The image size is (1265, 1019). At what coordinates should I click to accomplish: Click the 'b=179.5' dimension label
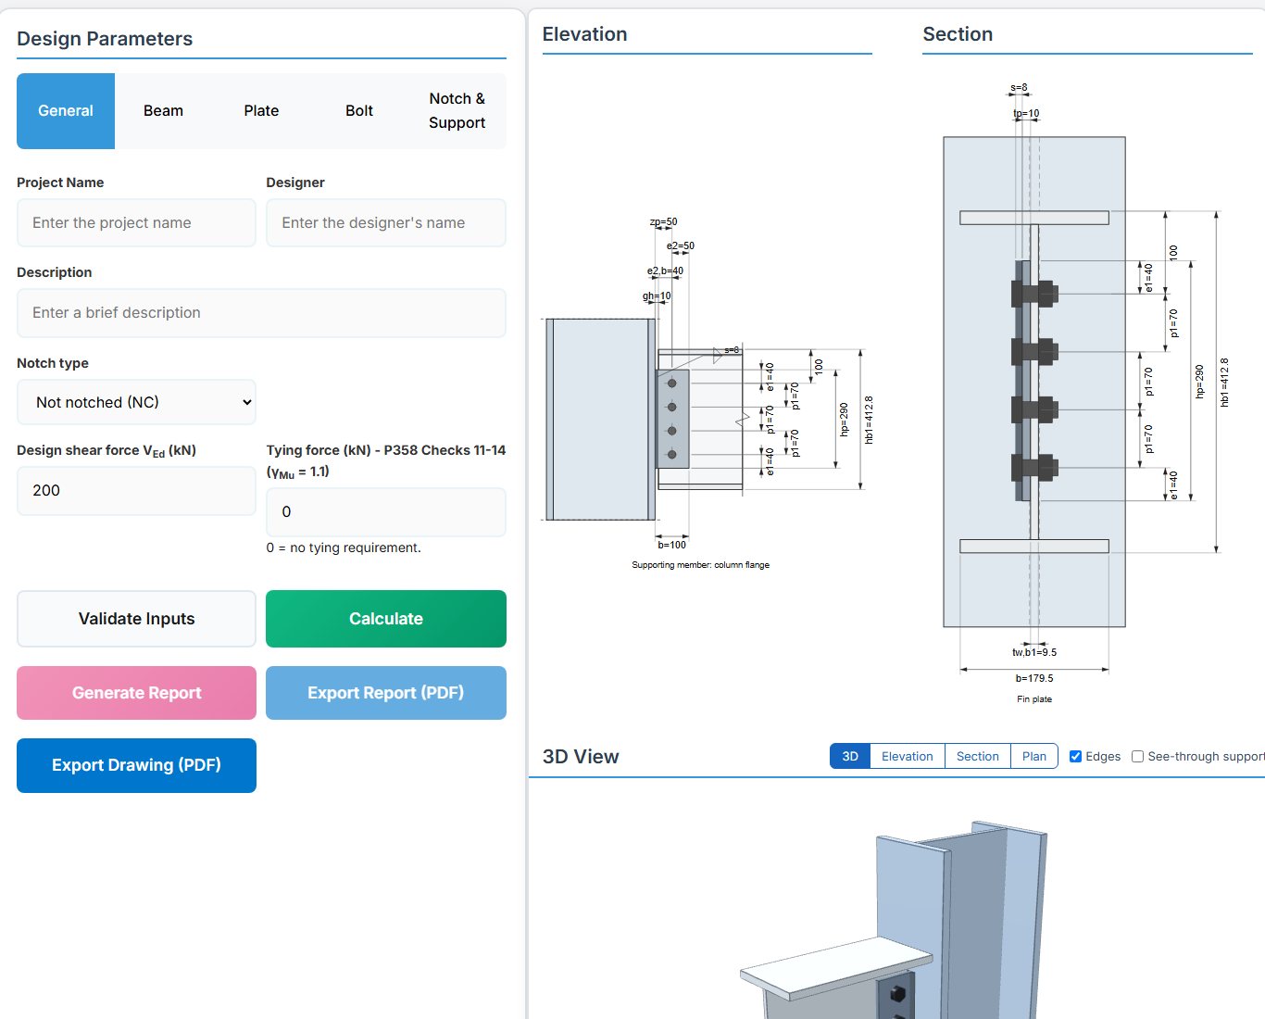coord(1034,678)
